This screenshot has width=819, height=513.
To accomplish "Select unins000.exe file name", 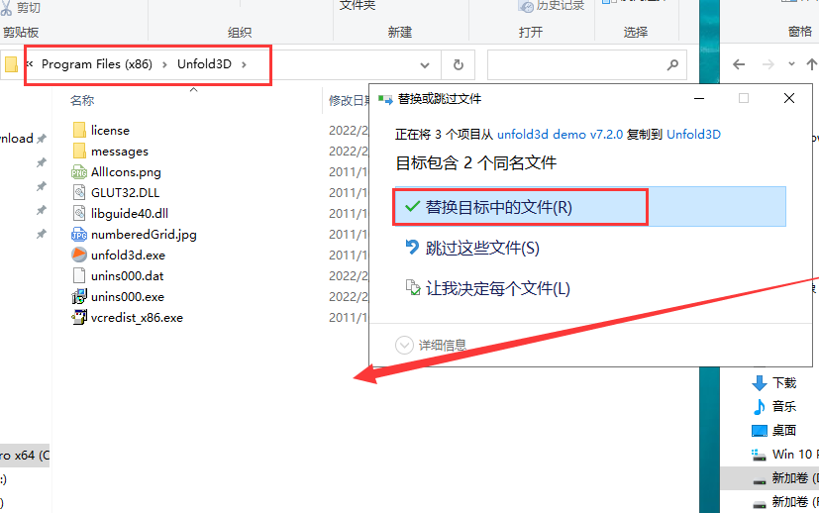I will [x=128, y=297].
